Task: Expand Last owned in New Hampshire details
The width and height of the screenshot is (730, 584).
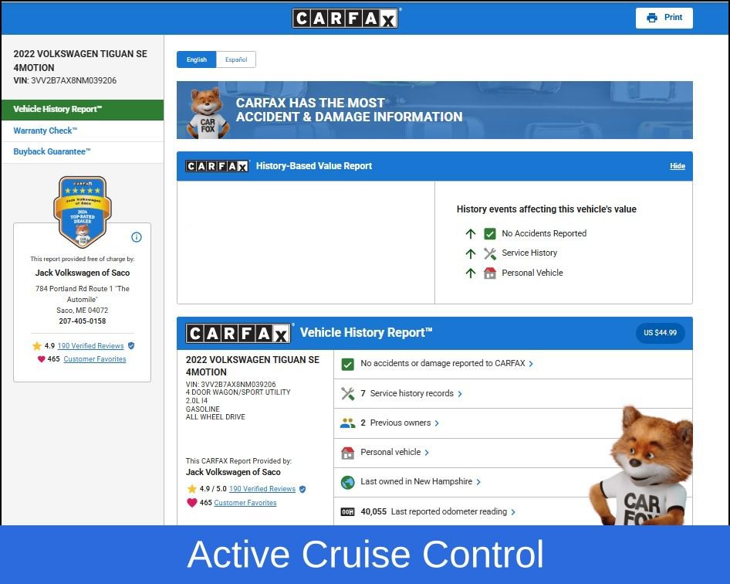Action: point(421,482)
